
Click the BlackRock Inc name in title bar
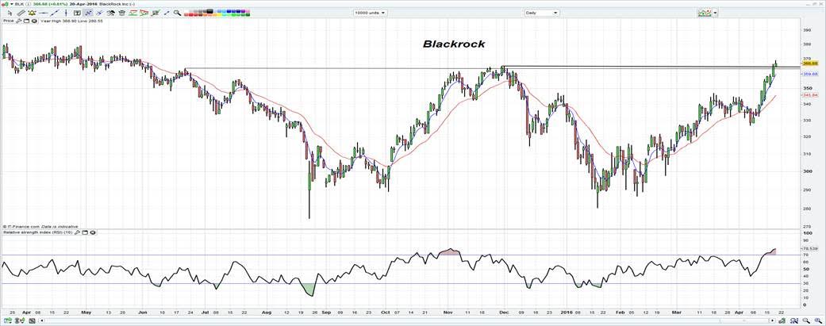point(115,4)
